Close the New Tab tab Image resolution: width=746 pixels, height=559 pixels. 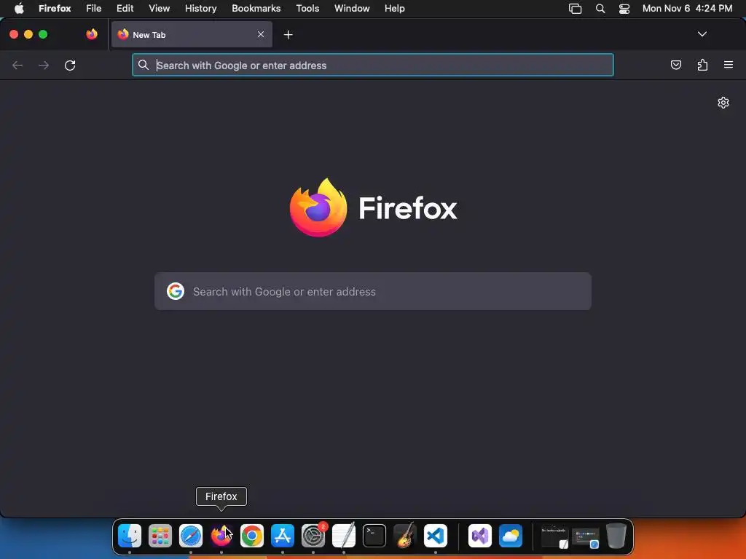coord(261,34)
